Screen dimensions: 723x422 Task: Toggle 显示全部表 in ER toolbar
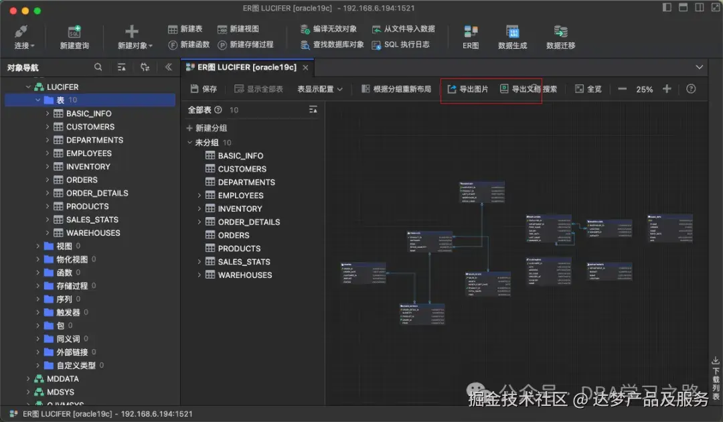coord(258,88)
